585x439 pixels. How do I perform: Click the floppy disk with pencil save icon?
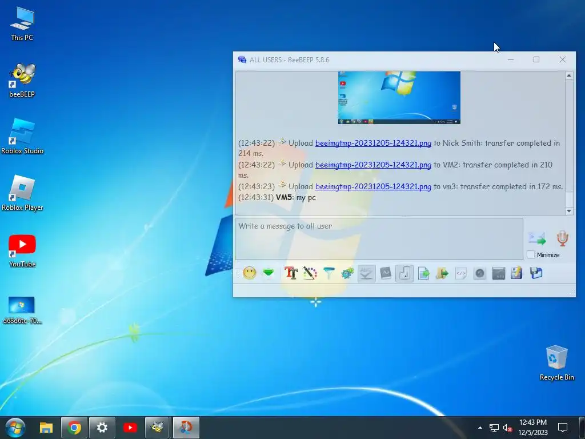pyautogui.click(x=516, y=273)
